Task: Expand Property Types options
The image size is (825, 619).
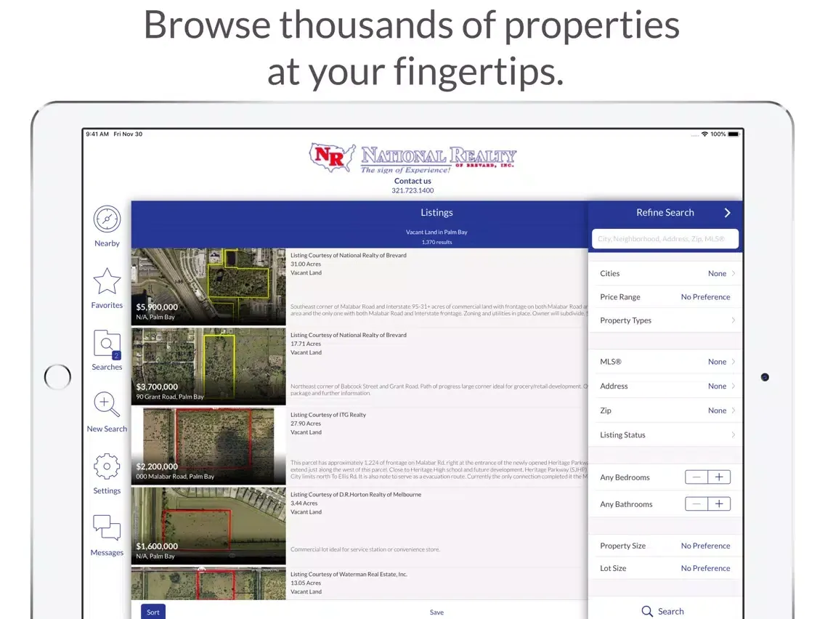Action: click(x=665, y=320)
